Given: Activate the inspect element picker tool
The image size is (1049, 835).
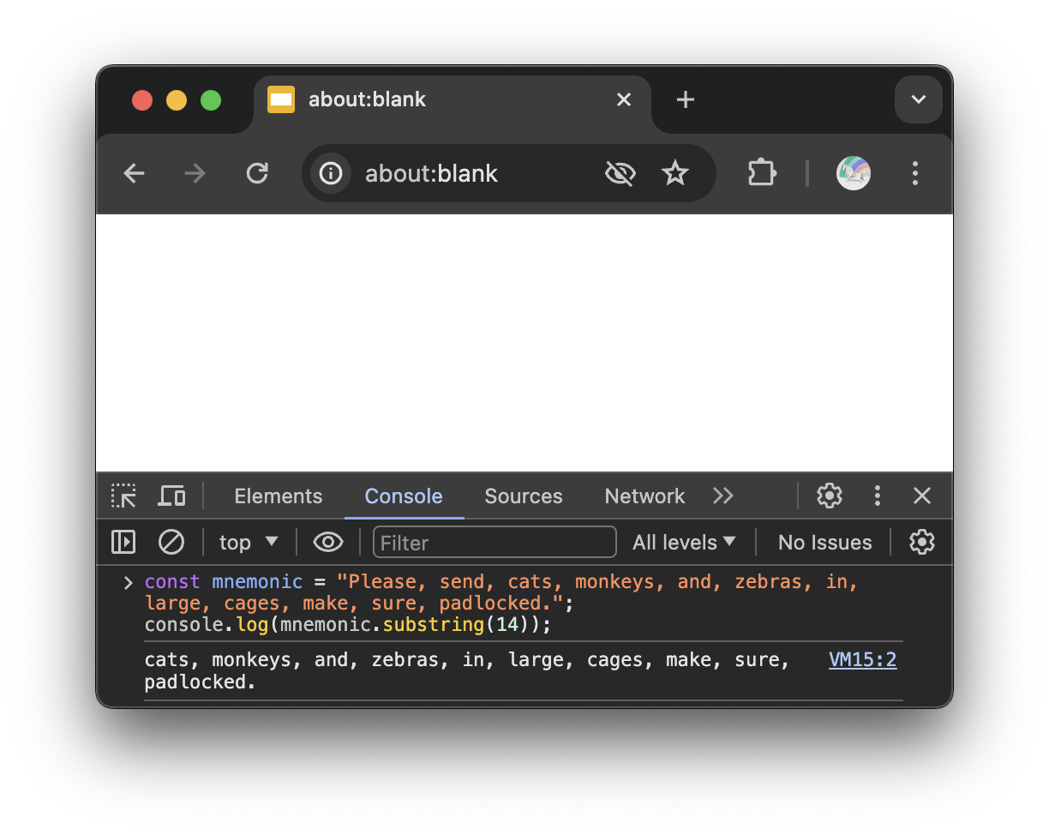Looking at the screenshot, I should click(123, 496).
